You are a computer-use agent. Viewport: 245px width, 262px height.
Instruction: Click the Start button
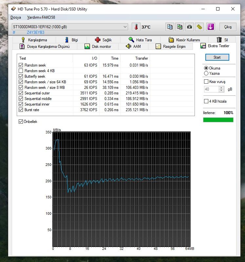pyautogui.click(x=217, y=57)
